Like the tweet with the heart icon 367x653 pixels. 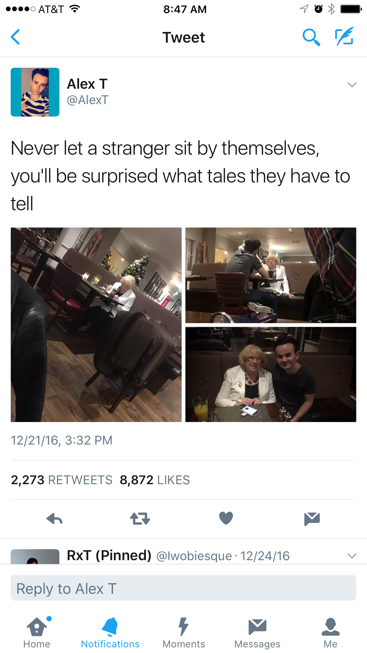click(226, 518)
